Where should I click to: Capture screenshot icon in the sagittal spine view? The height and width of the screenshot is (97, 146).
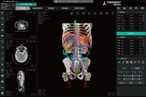(31, 70)
